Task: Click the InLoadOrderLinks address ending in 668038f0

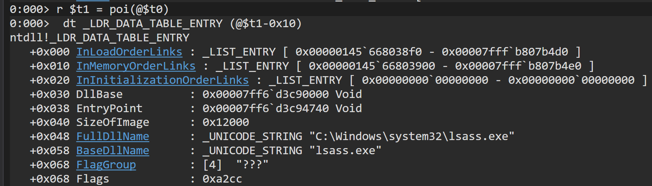Action: 358,52
